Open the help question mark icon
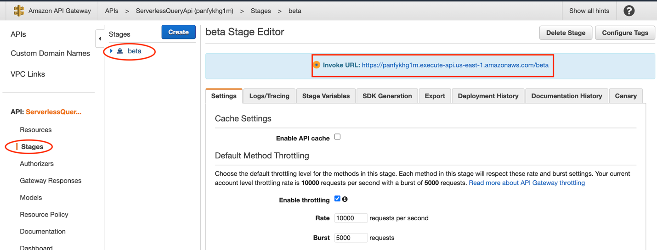 [629, 11]
